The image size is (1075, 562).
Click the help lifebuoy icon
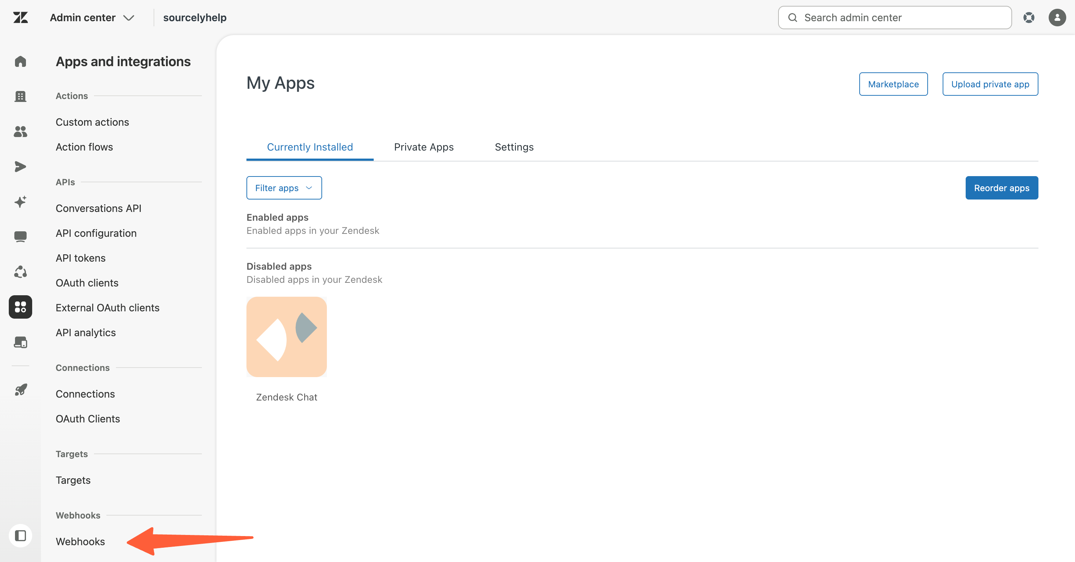point(1029,18)
